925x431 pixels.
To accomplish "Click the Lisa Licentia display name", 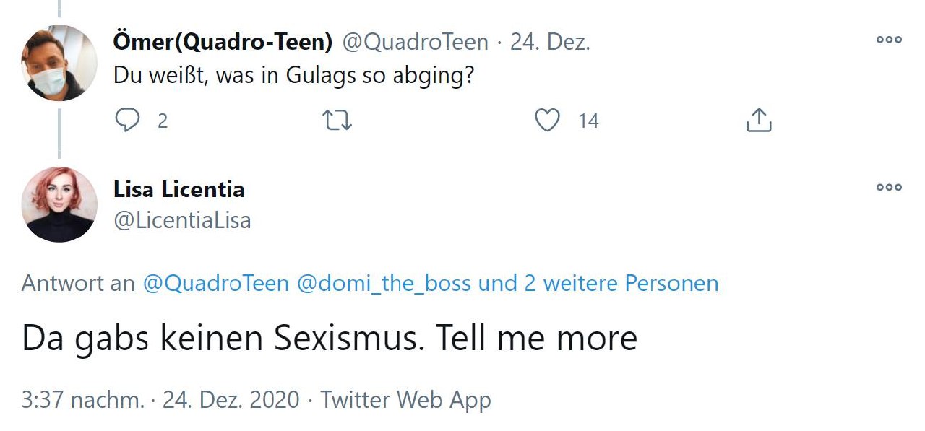I will pyautogui.click(x=179, y=190).
